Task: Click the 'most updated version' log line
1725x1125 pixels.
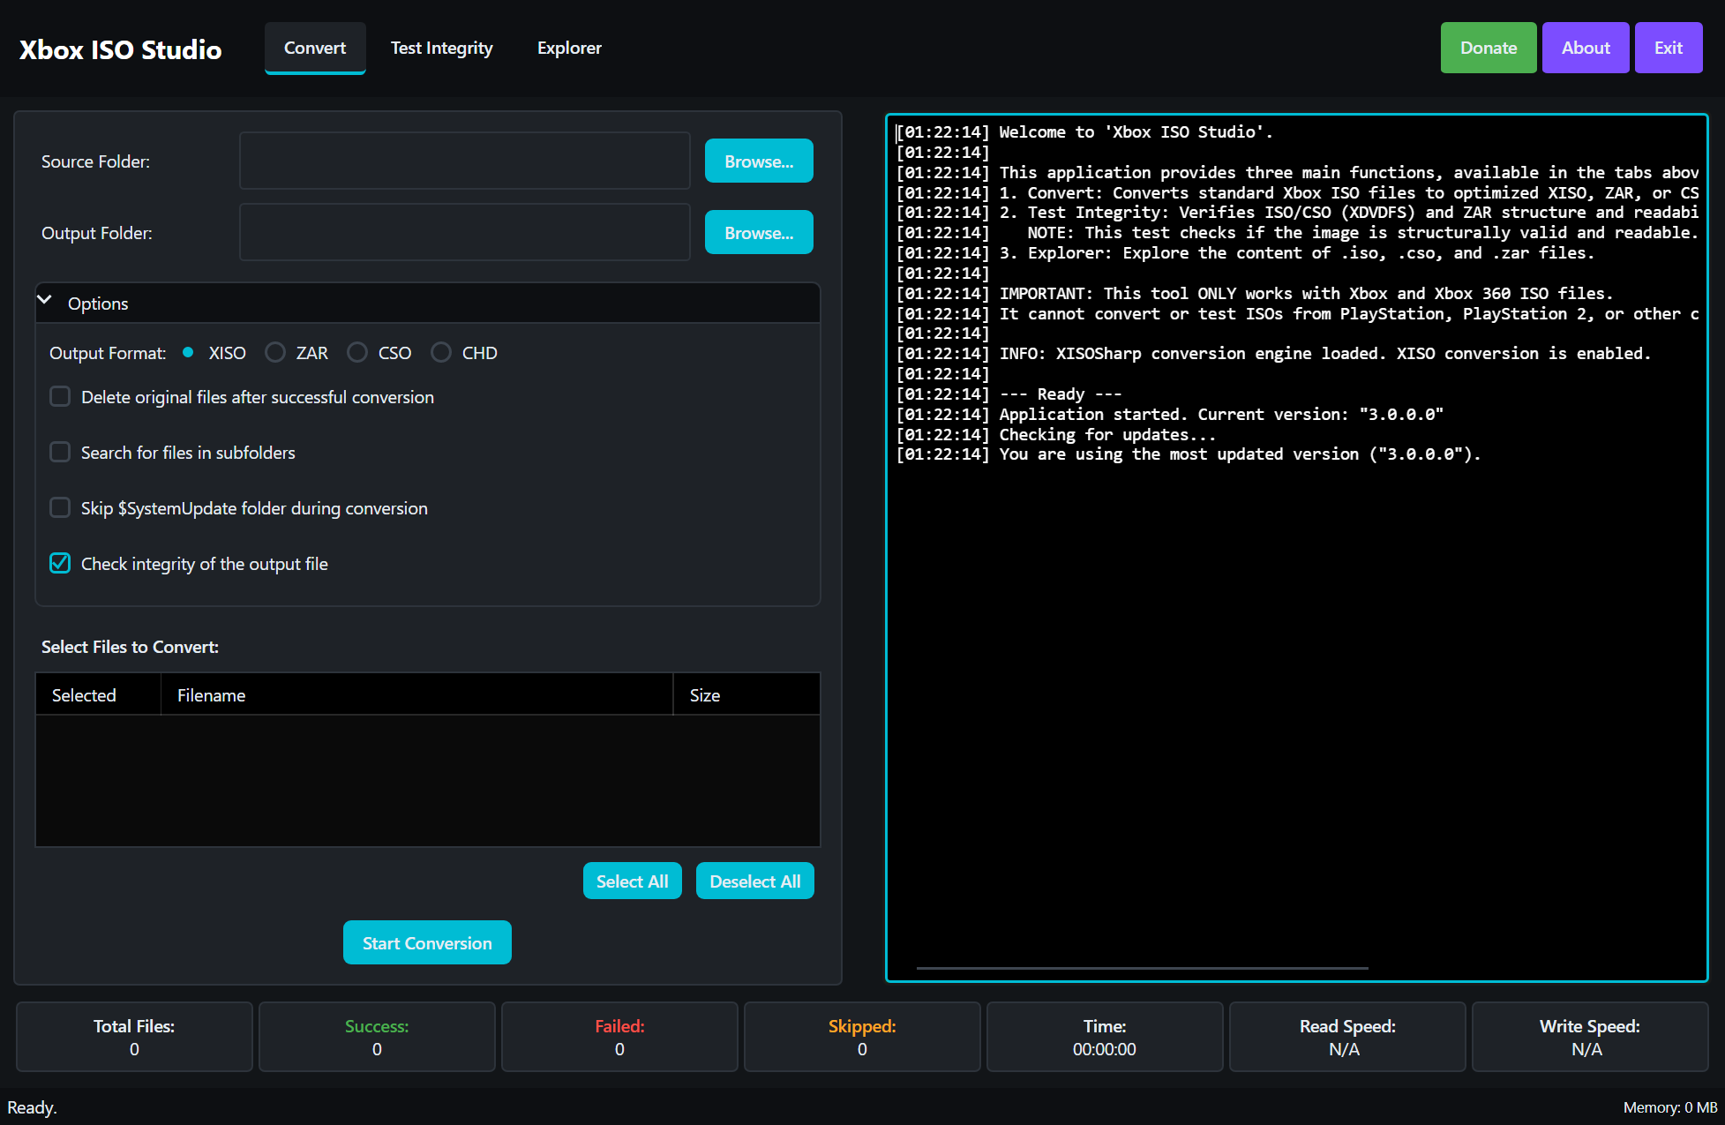Action: [1189, 454]
